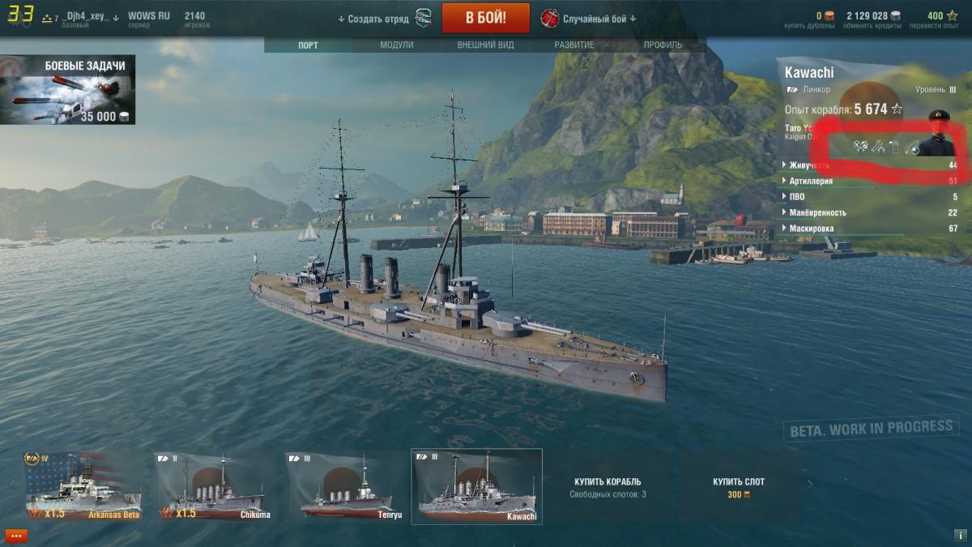Click the info icon at bottom right

coord(960,536)
